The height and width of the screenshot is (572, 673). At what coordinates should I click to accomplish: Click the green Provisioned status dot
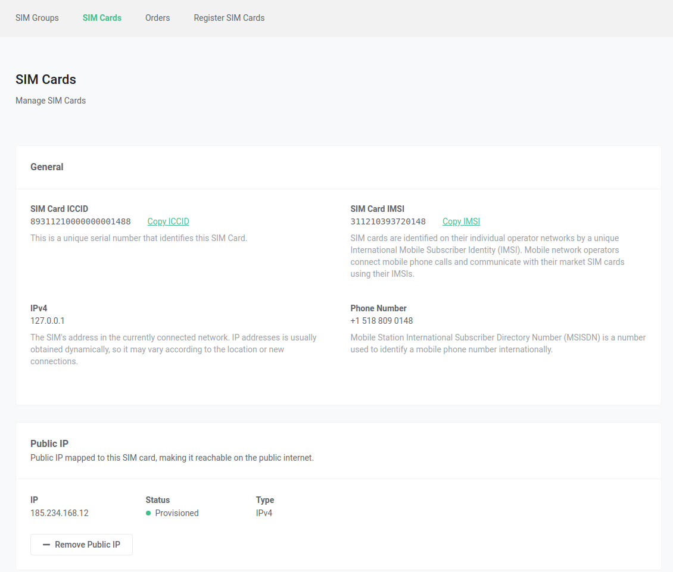click(x=148, y=513)
